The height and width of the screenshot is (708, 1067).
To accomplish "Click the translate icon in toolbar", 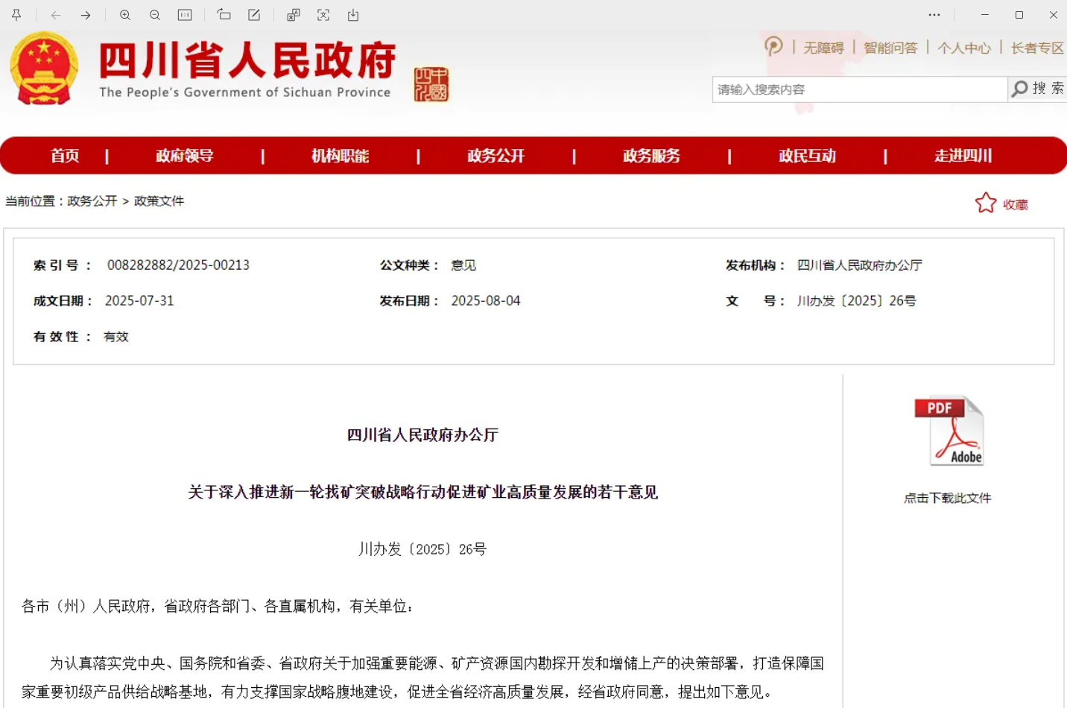I will tap(294, 15).
